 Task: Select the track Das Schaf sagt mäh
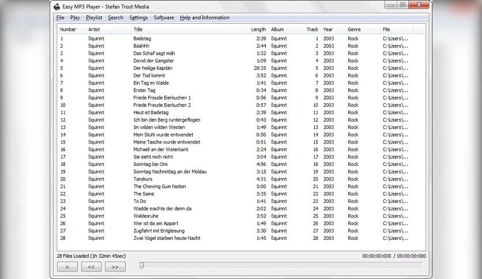(x=154, y=53)
